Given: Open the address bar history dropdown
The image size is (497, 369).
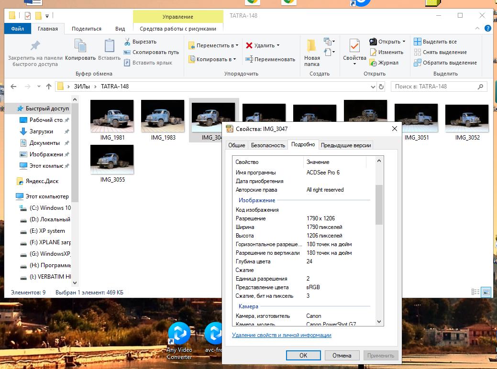Looking at the screenshot, I should click(x=373, y=87).
